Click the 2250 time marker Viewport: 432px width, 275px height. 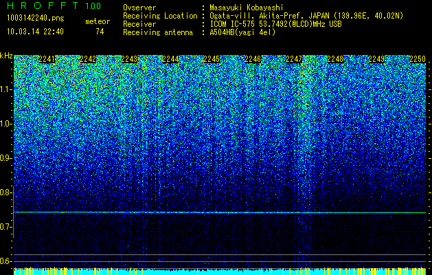tap(418, 59)
